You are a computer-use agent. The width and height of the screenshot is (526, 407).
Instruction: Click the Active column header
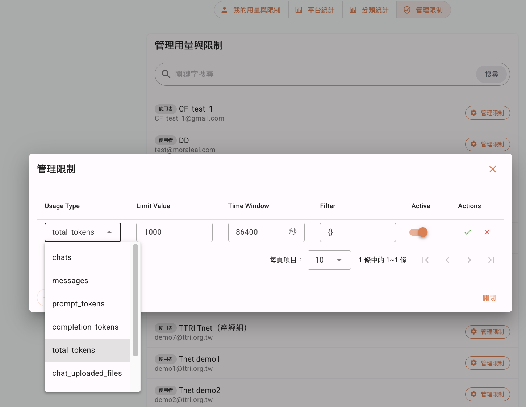coord(421,206)
